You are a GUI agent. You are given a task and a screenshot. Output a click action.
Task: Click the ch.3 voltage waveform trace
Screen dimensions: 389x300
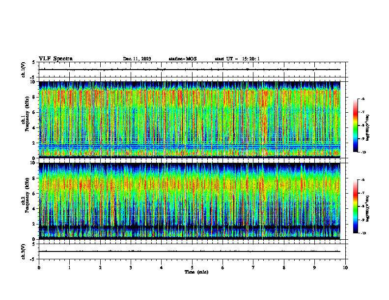190,251
